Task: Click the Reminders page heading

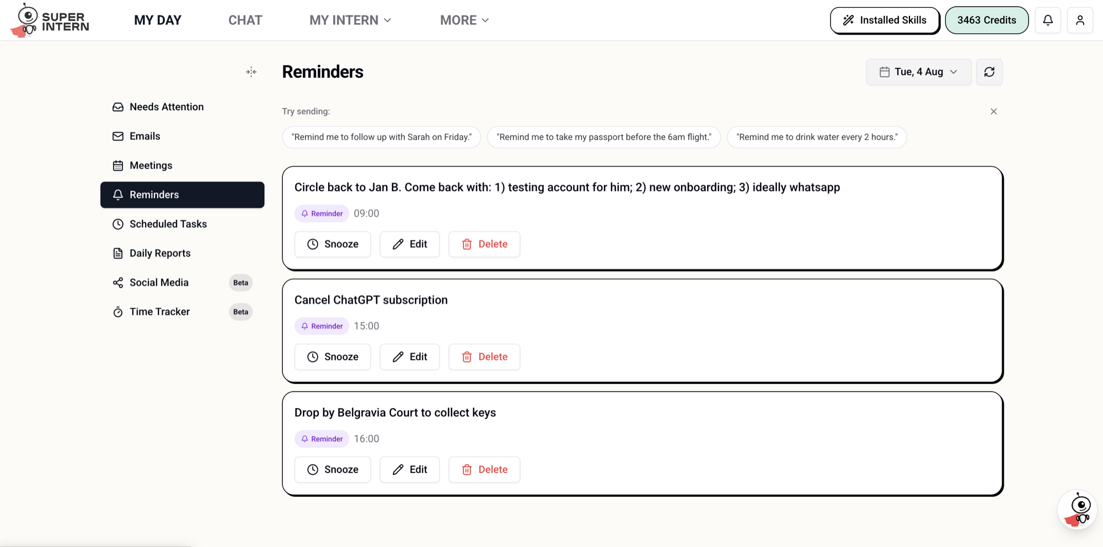Action: (x=323, y=72)
